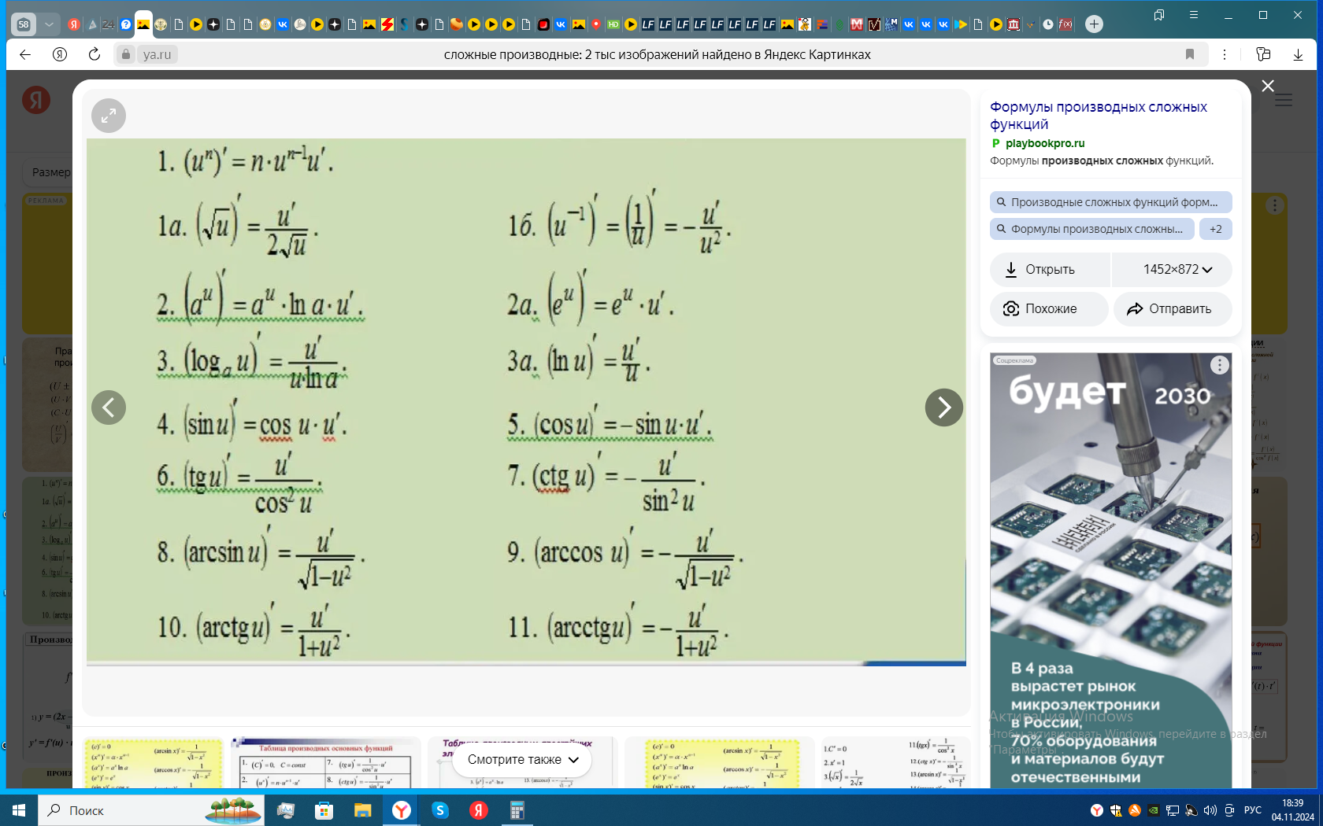This screenshot has height=826, width=1323.
Task: Click the browser back arrow
Action: (25, 54)
